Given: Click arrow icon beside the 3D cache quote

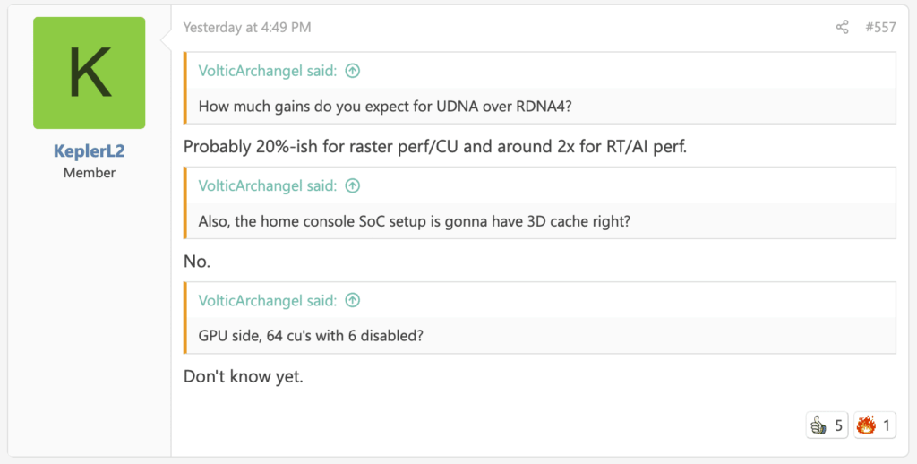Looking at the screenshot, I should 353,186.
